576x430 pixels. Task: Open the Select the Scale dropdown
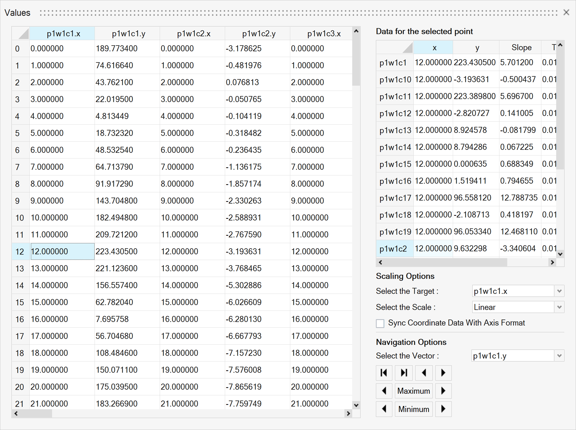[x=559, y=307]
